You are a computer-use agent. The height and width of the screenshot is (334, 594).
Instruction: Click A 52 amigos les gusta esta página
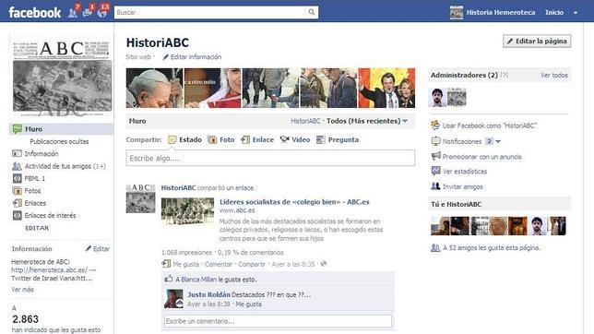(492, 247)
